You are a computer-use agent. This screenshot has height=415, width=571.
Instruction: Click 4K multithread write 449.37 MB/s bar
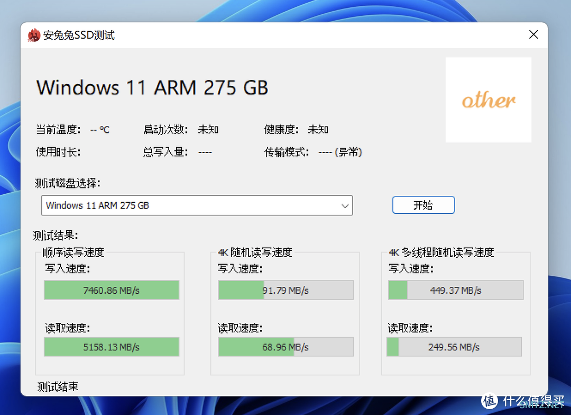(456, 290)
